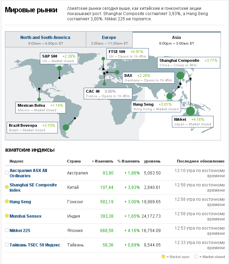Screen dimensions: 229x264
Task: Click yellow open-market dot beside Hang Seng row
Action: point(7,202)
